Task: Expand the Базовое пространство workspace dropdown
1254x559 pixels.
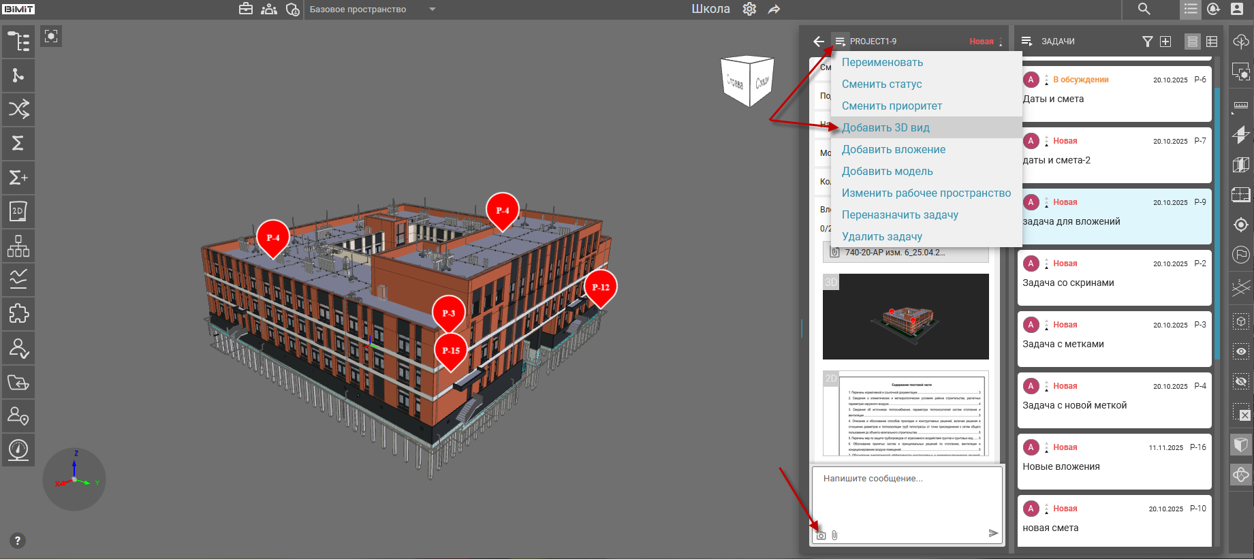Action: 432,10
